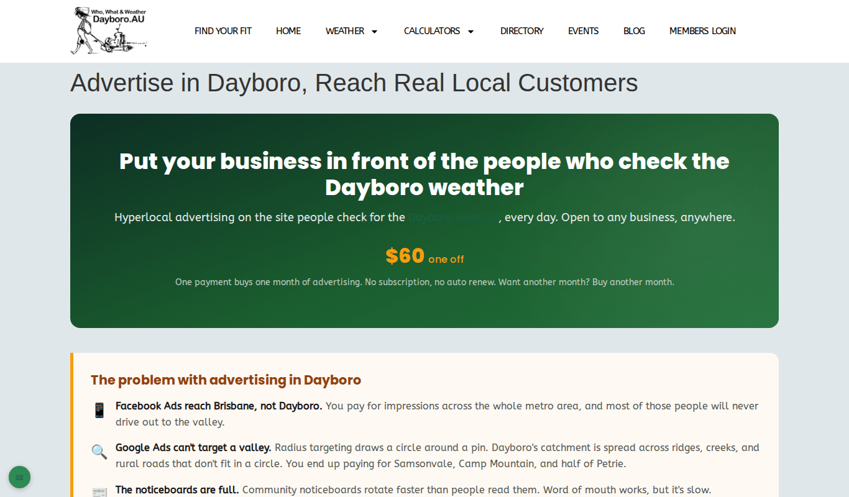Click the phone emoji beside Facebook Ads
849x497 pixels.
[99, 410]
